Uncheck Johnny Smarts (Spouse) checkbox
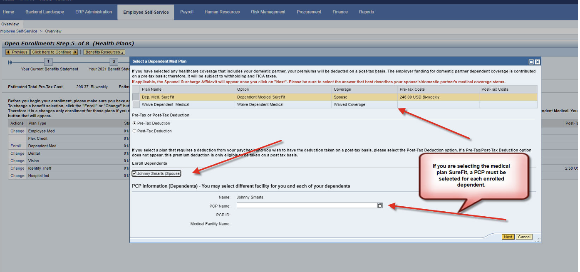 [x=134, y=173]
